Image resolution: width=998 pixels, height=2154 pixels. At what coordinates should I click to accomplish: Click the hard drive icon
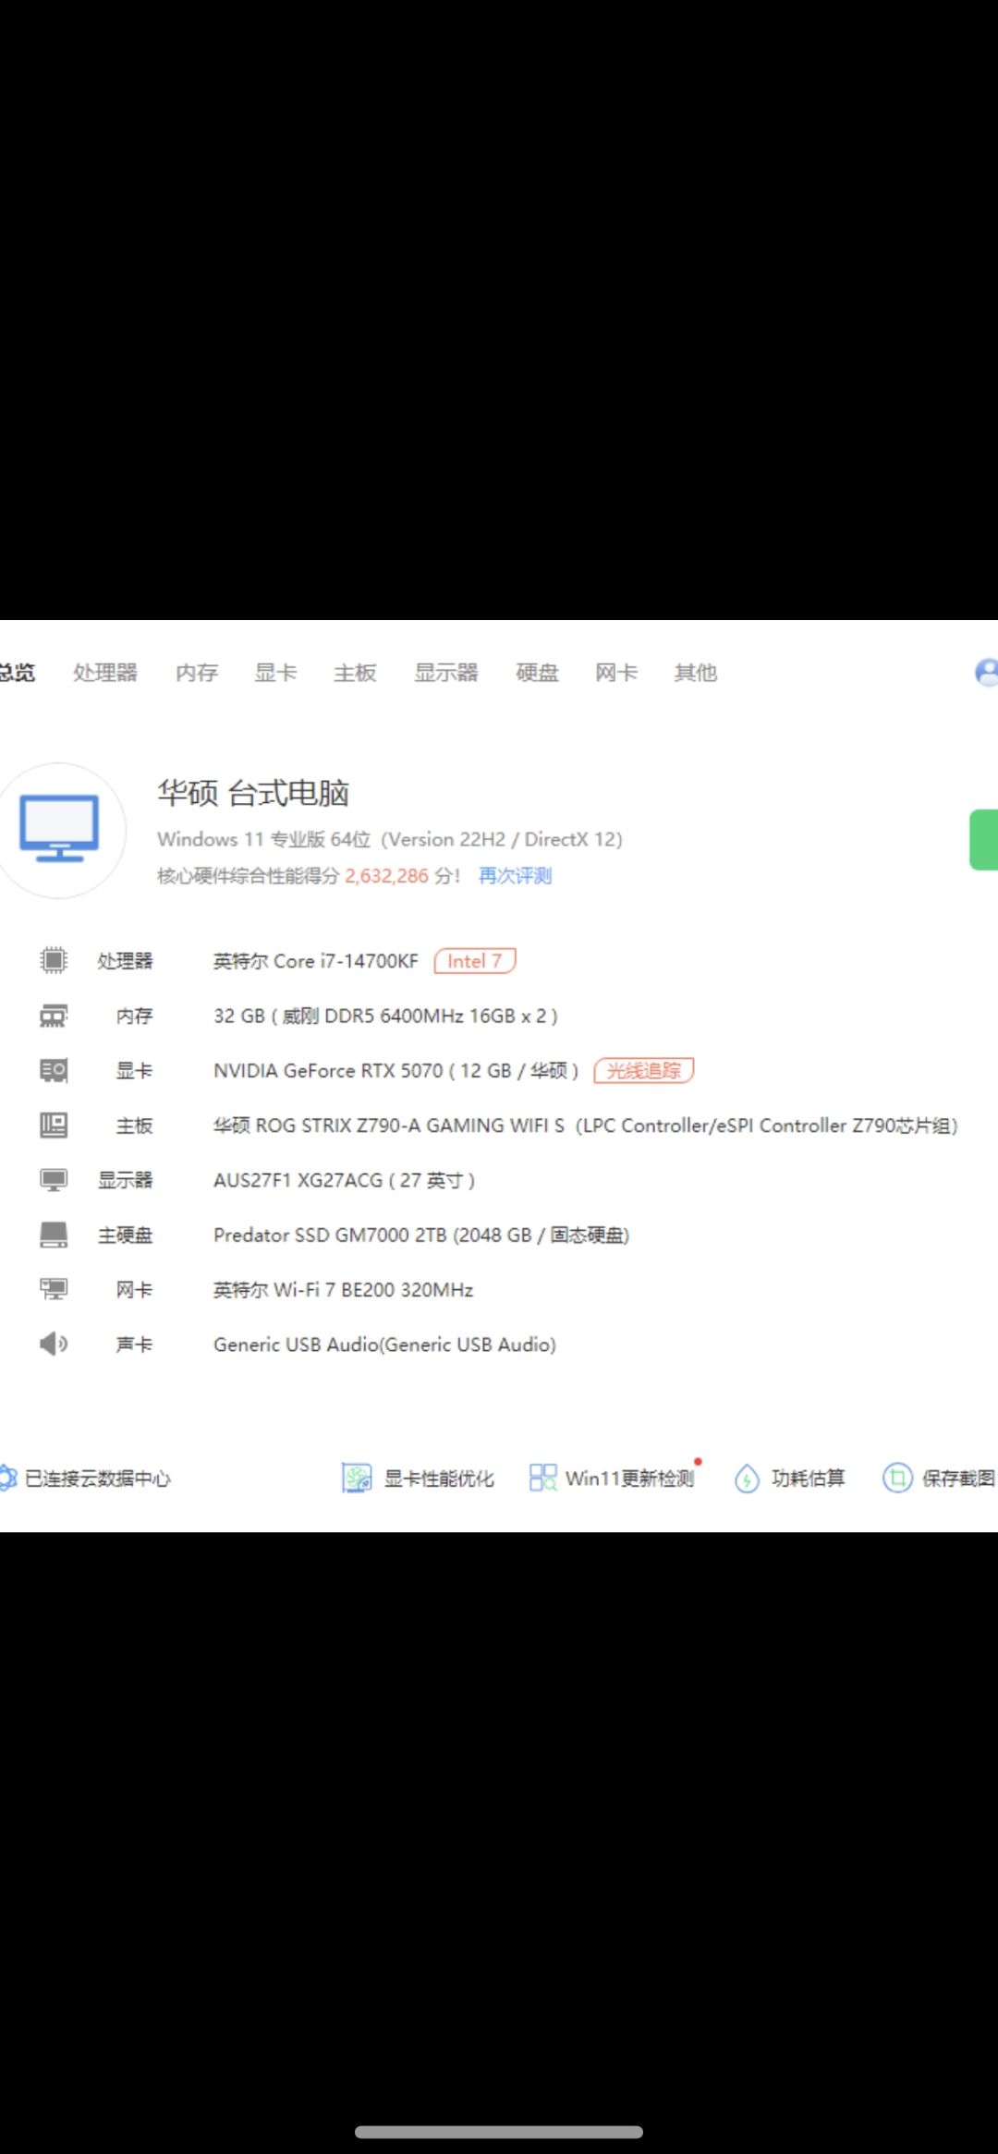[x=54, y=1235]
